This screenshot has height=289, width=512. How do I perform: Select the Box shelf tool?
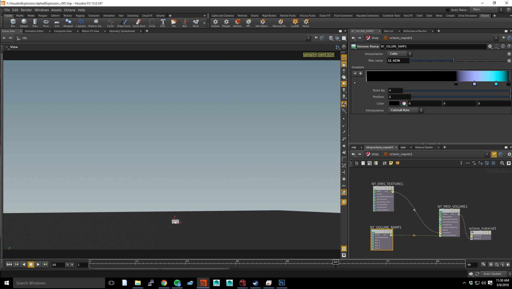tap(13, 23)
